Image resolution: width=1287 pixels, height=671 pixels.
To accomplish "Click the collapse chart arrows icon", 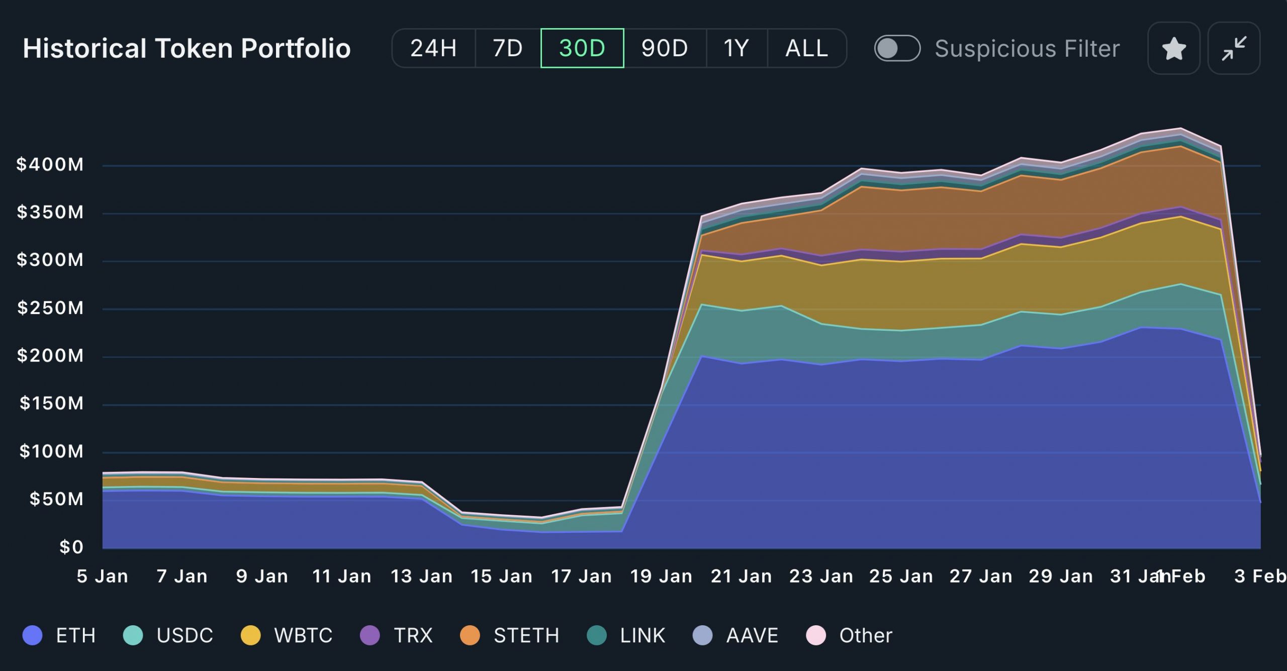I will pos(1234,49).
